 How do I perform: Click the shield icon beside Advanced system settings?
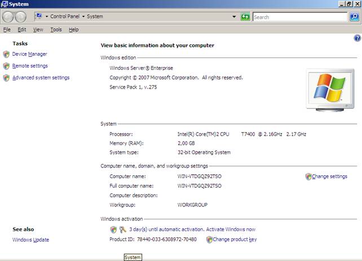tap(6, 78)
